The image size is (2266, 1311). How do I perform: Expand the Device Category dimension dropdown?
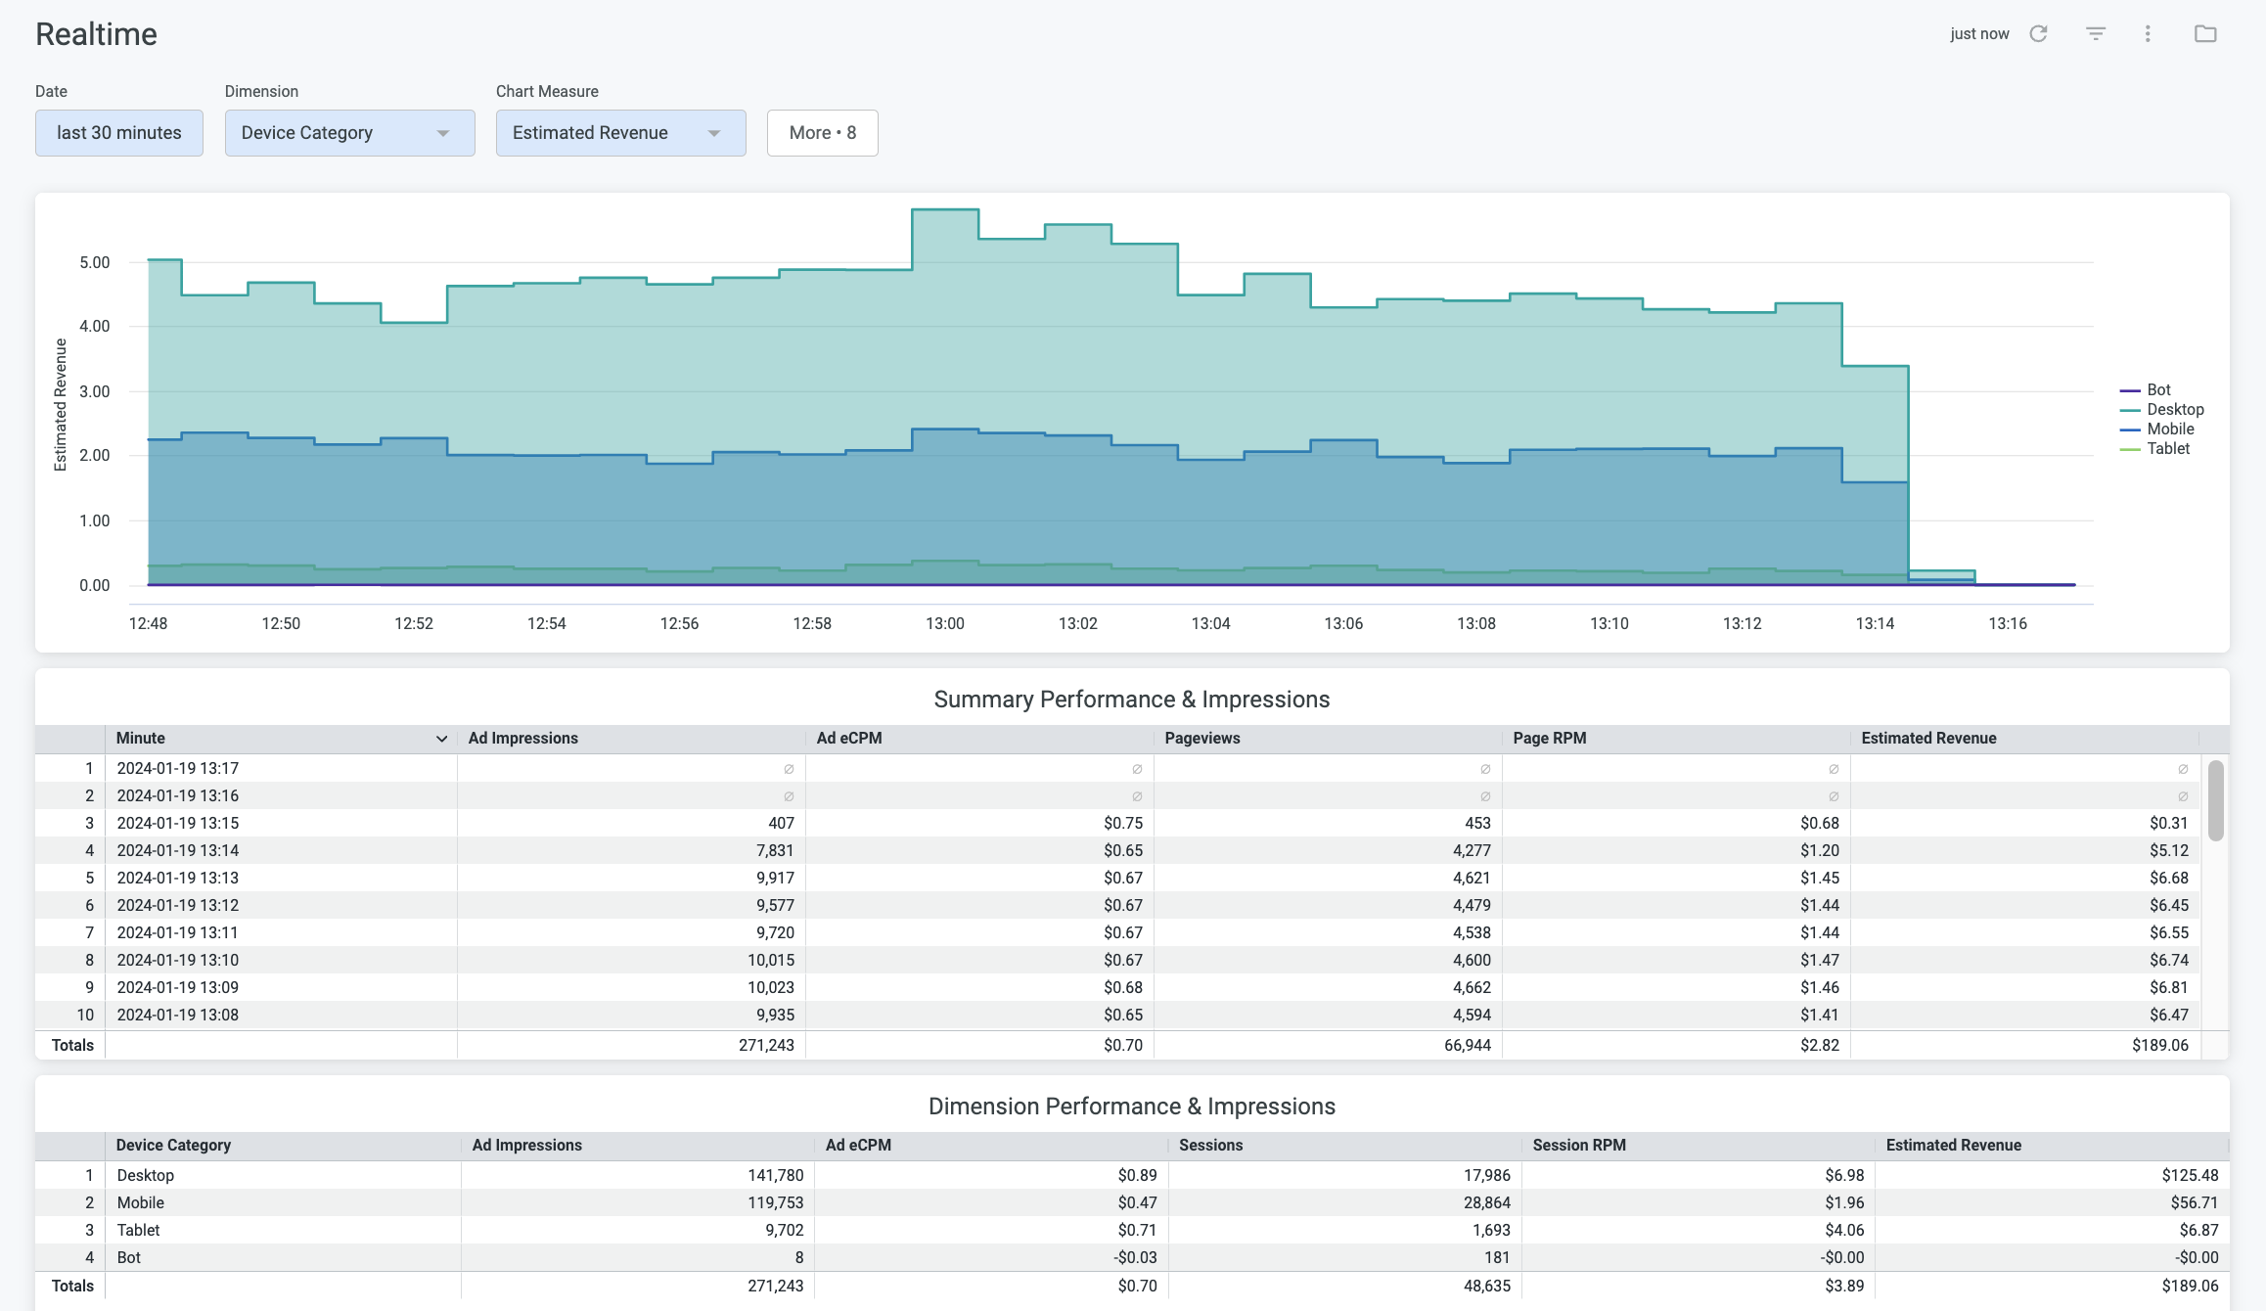[350, 133]
